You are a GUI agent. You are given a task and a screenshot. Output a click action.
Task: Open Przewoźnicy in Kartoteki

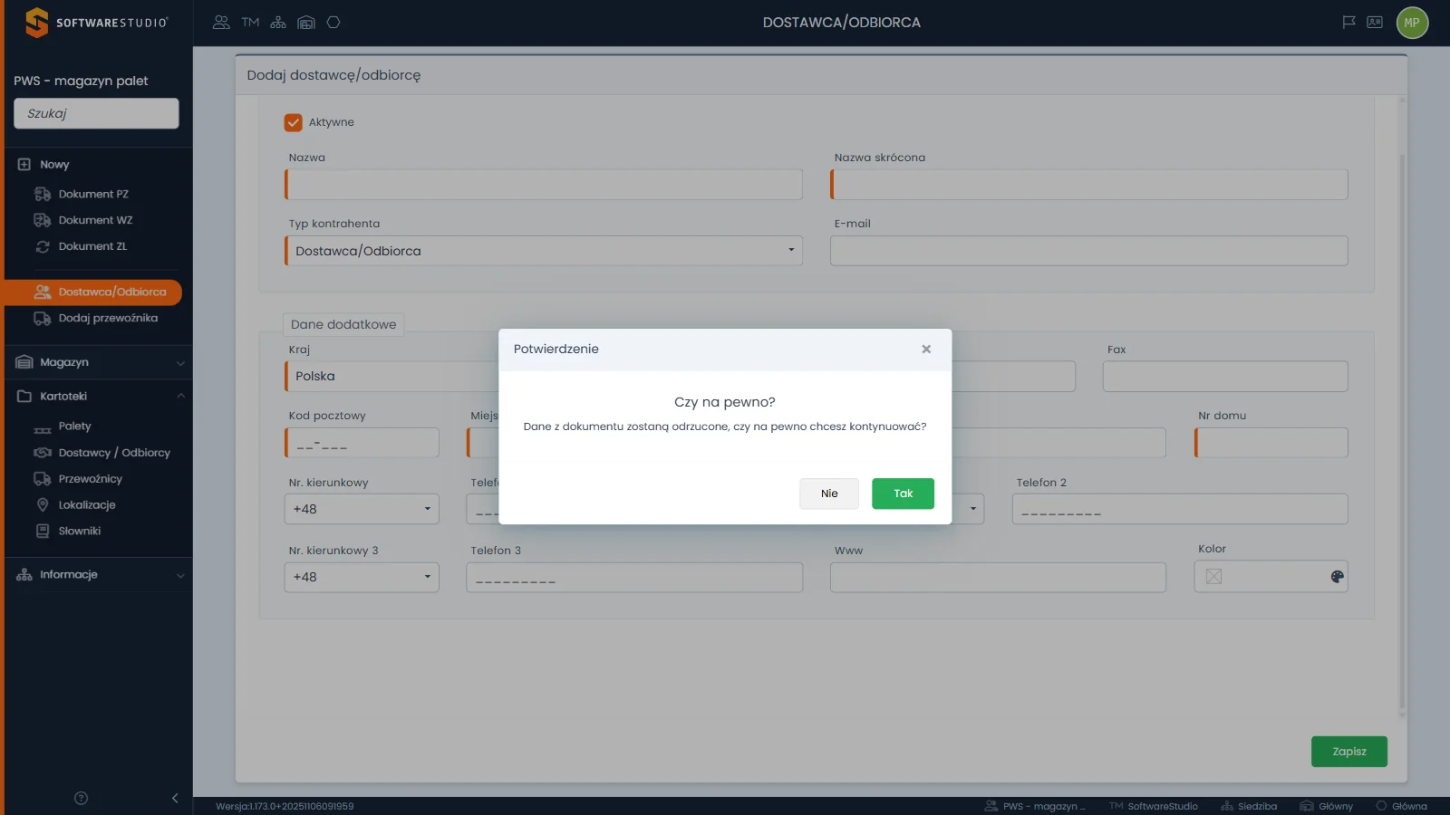pyautogui.click(x=90, y=479)
